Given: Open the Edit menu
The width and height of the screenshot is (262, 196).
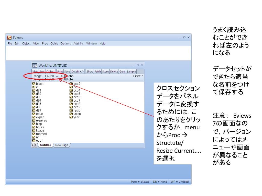Looking at the screenshot, I should point(17,43).
